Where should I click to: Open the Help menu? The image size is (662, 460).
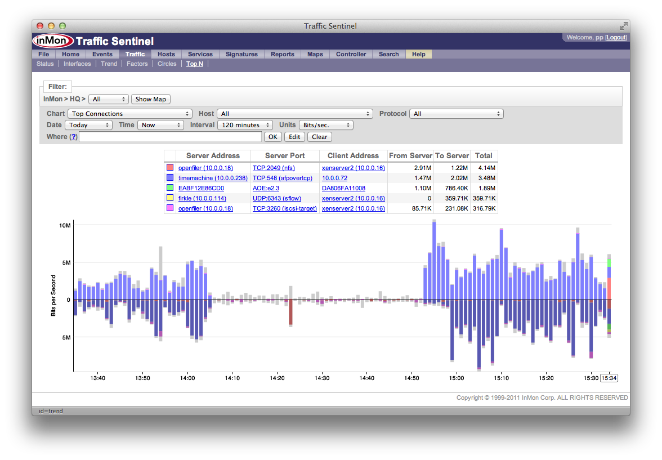point(419,54)
